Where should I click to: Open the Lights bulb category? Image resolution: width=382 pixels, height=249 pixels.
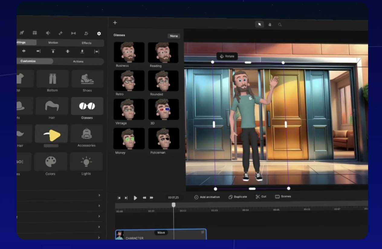[86, 162]
